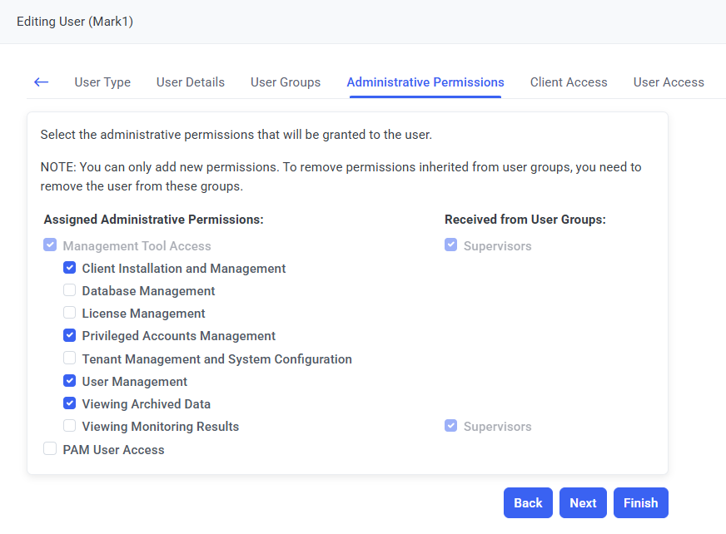Click Finish to save the user

640,502
